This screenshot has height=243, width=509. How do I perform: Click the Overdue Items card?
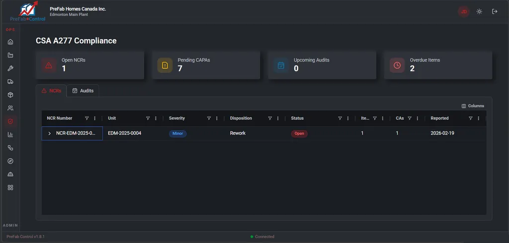(438, 65)
